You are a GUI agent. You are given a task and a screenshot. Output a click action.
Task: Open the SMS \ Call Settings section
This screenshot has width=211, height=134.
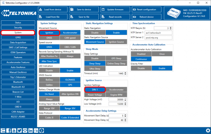pos(18,47)
